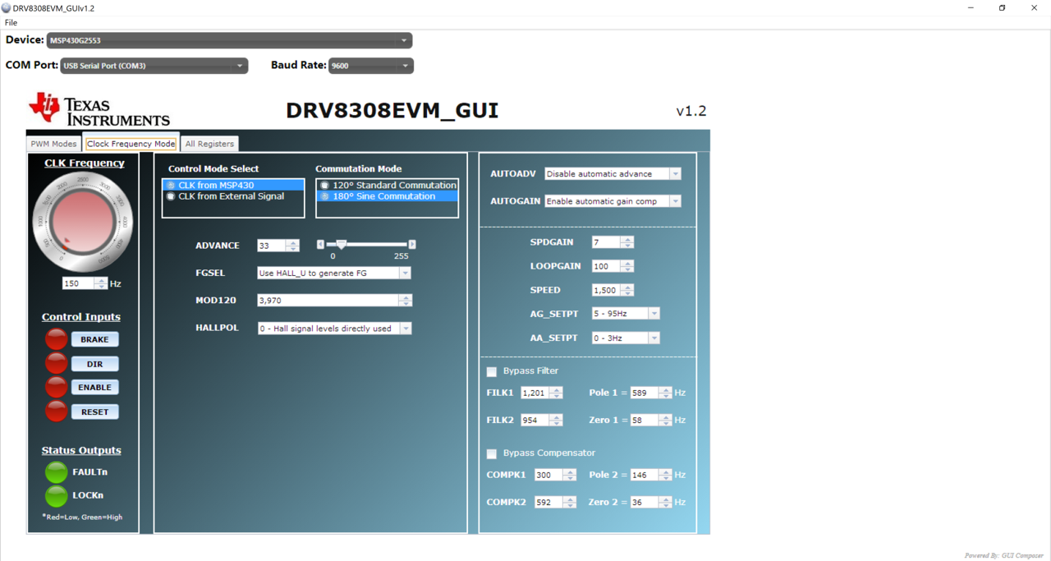Click the Texas Instruments logo
The width and height of the screenshot is (1051, 561).
click(99, 110)
